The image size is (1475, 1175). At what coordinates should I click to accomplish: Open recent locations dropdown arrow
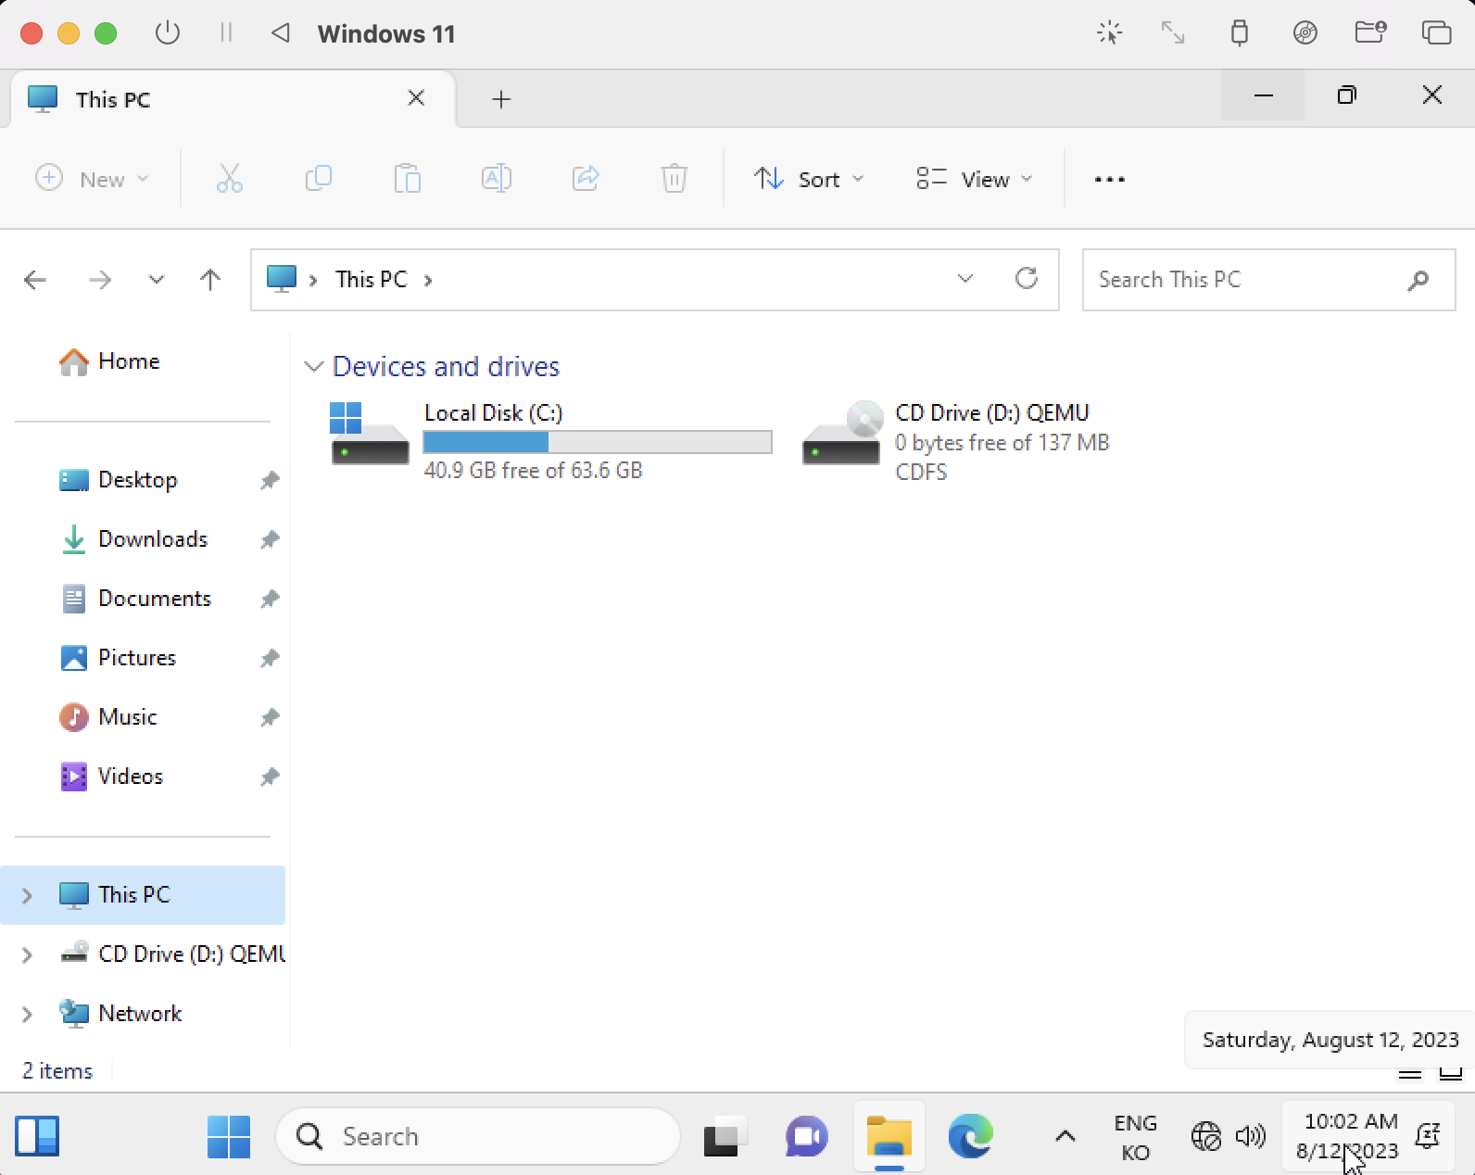(156, 280)
